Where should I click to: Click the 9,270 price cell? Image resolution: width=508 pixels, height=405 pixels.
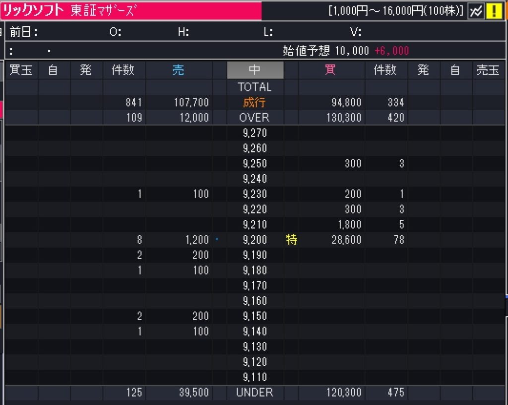click(x=255, y=133)
